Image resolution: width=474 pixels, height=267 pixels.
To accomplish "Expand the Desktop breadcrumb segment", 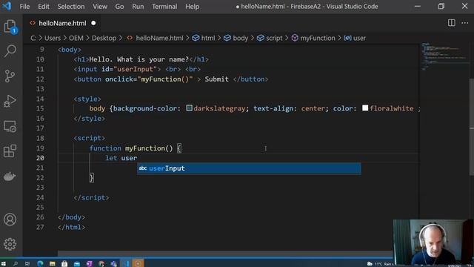I will coord(104,38).
